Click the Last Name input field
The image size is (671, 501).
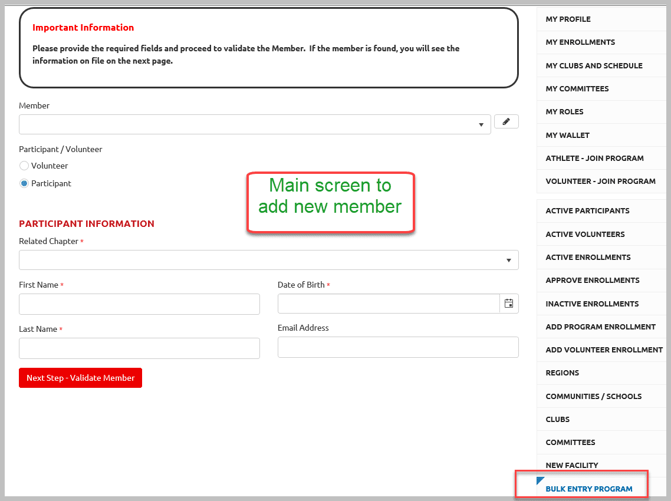pos(139,348)
